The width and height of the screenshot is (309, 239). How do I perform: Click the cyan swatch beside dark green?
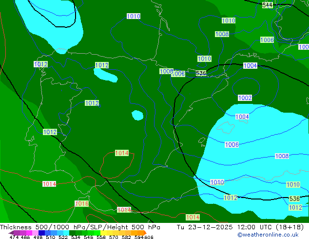pyautogui.click(x=66, y=233)
